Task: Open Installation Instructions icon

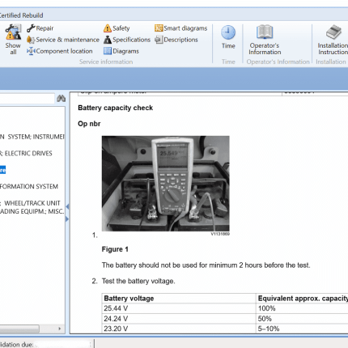Action: pyautogui.click(x=333, y=32)
